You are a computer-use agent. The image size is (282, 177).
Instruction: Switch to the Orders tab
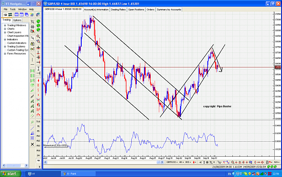(x=150, y=10)
